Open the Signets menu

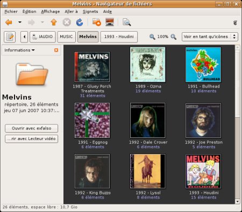90,12
